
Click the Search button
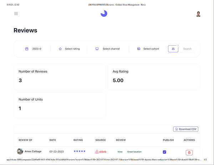tap(187, 49)
